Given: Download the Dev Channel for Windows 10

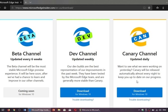Looking at the screenshot, I should (x=83, y=92).
